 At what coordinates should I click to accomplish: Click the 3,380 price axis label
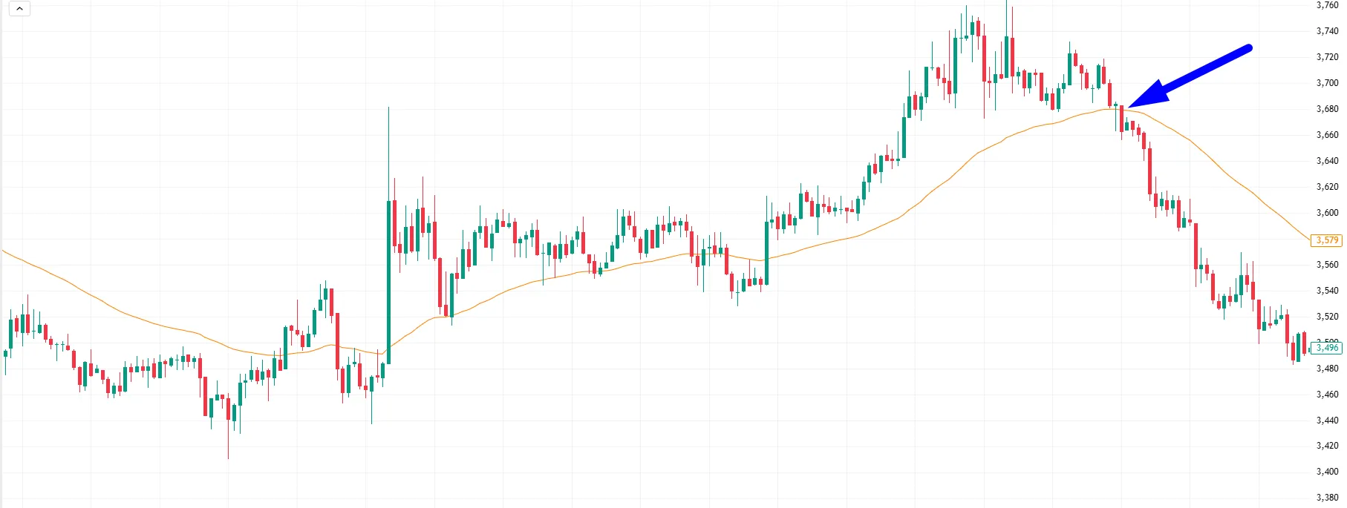(x=1327, y=498)
